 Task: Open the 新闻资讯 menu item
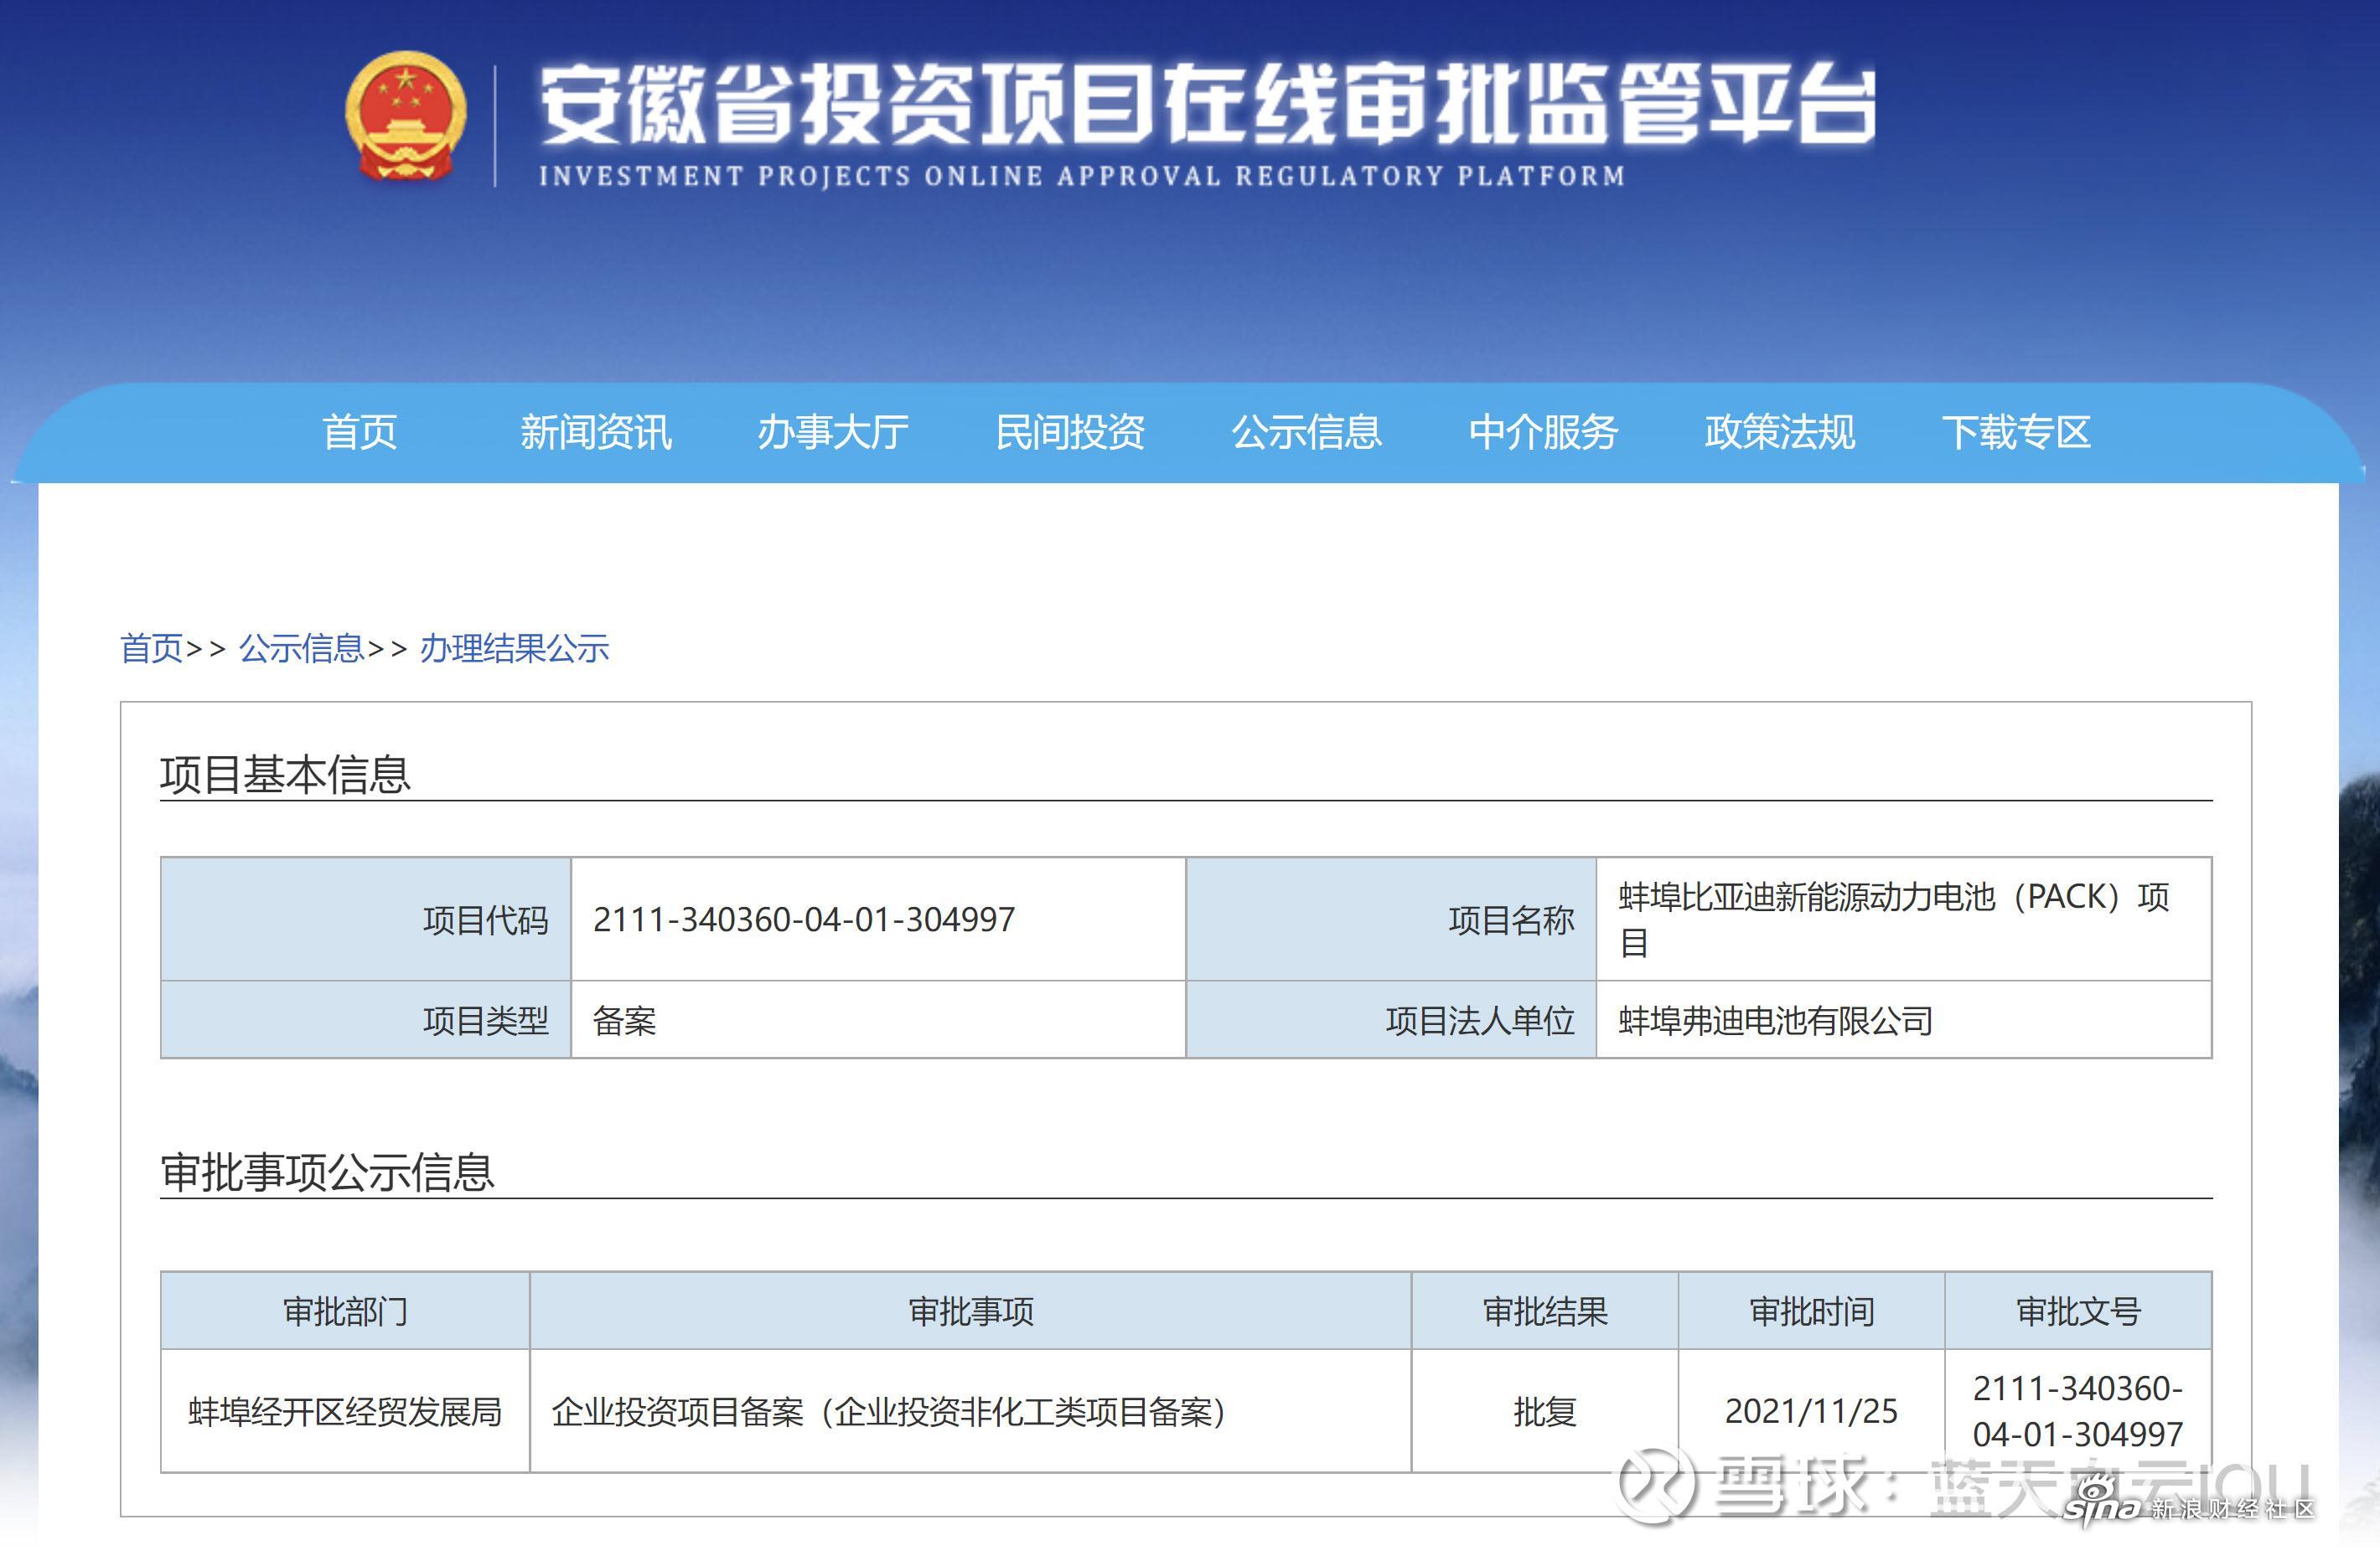596,433
